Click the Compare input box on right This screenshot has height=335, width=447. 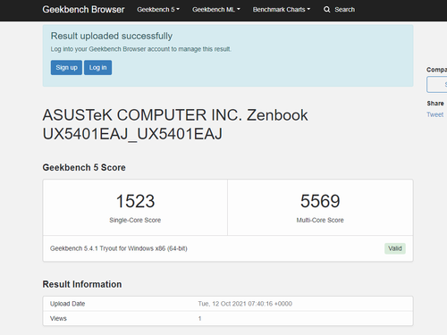pos(437,85)
